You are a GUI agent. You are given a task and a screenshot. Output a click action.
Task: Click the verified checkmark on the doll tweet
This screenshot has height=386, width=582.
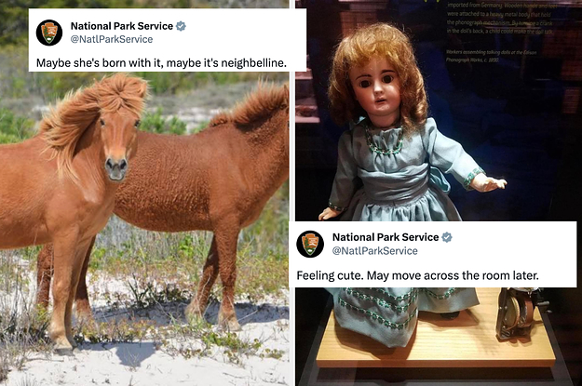(447, 237)
